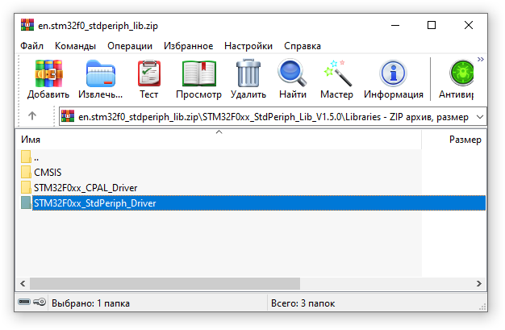Select the CMSIS row name
Viewport: 505px width, 330px height.
coord(48,173)
